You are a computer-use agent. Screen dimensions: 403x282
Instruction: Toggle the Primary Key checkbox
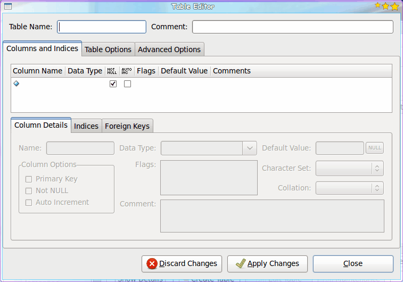[x=29, y=179]
